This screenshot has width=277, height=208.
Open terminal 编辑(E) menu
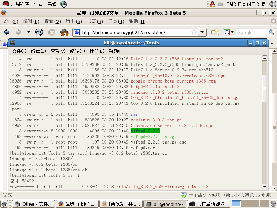(x=38, y=51)
